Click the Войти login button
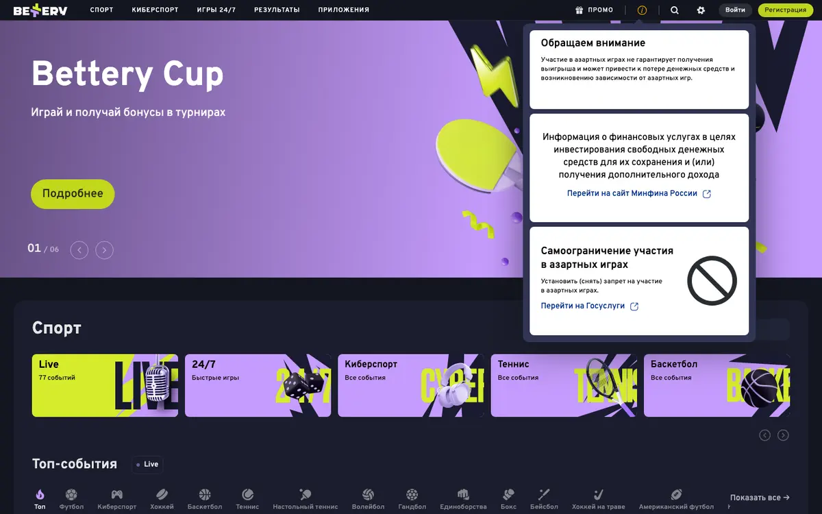 point(735,10)
